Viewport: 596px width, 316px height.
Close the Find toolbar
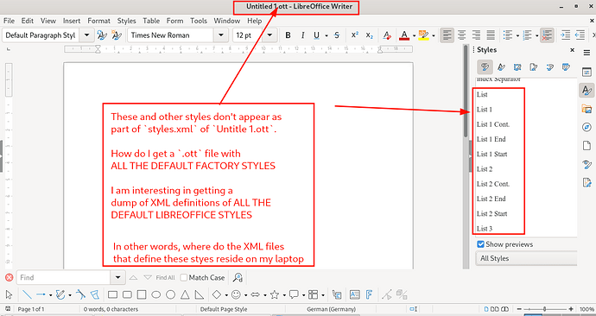9,278
